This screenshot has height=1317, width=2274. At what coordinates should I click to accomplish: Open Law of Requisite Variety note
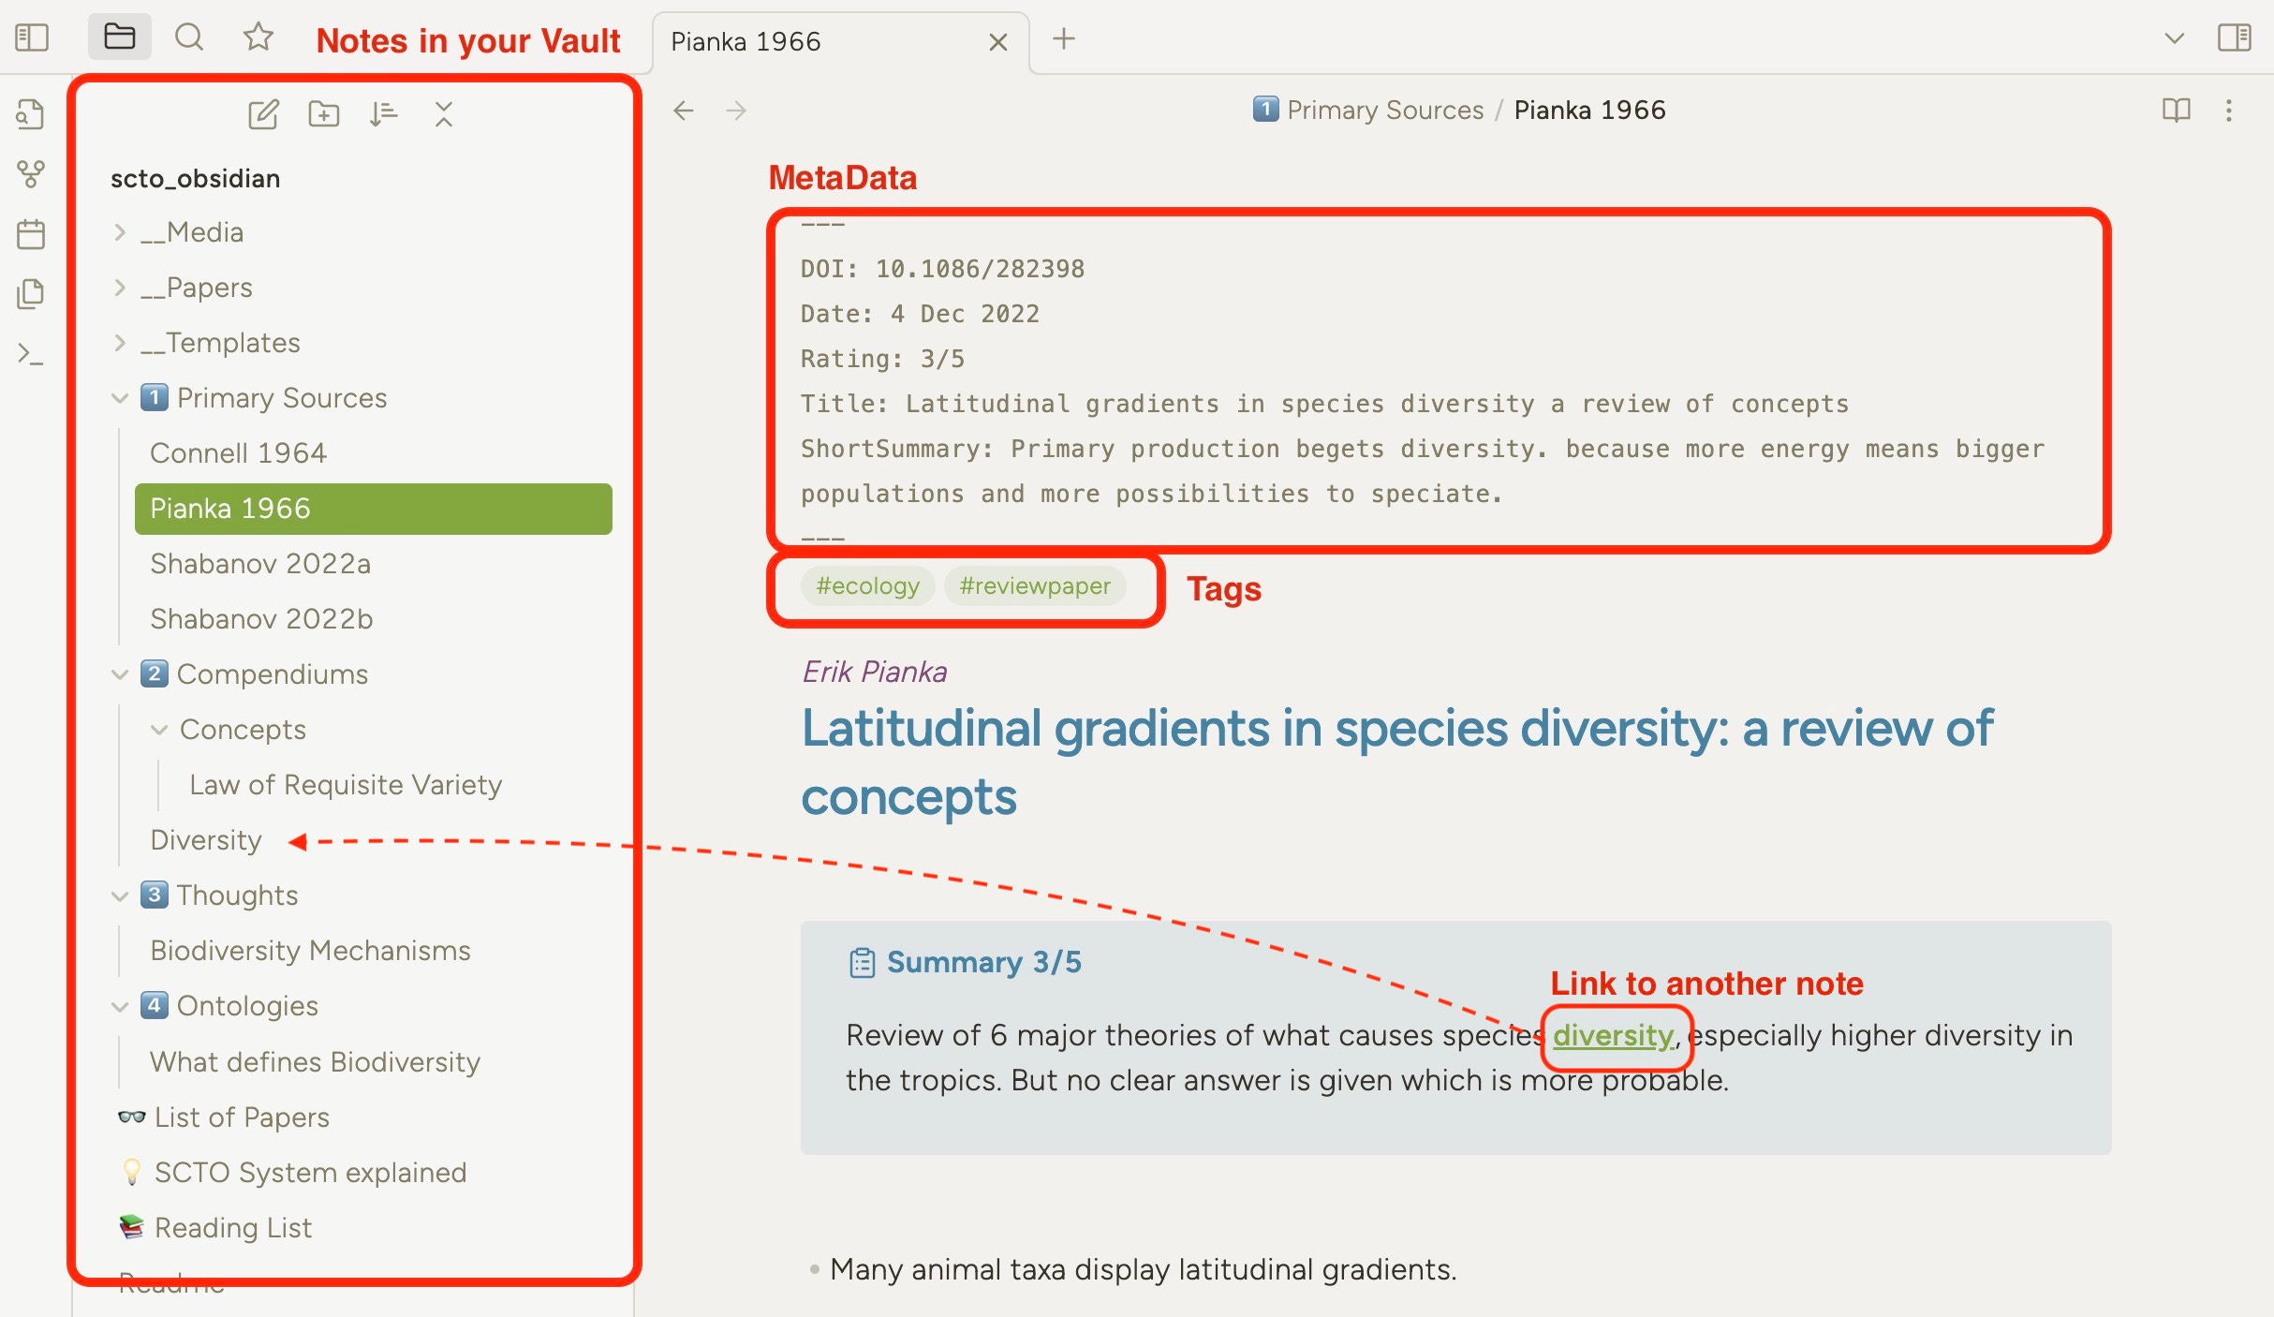point(346,785)
